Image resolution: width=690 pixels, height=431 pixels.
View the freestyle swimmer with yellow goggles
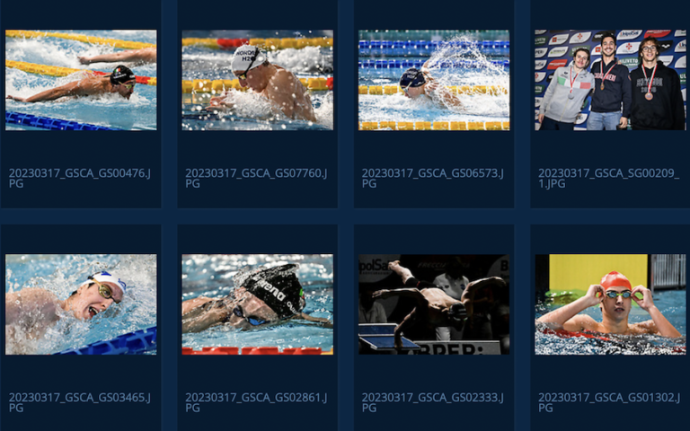(x=81, y=304)
